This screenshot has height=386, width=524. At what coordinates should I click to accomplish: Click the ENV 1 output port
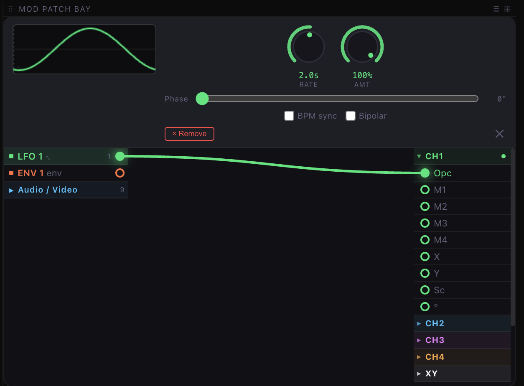(120, 173)
